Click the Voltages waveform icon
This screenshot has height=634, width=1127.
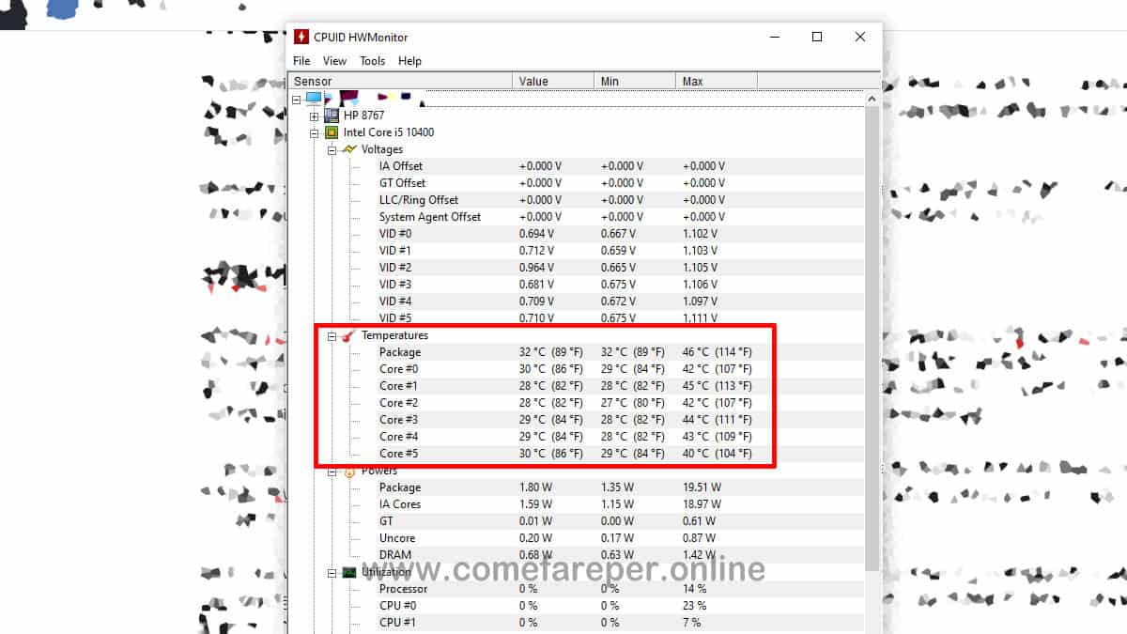[348, 148]
